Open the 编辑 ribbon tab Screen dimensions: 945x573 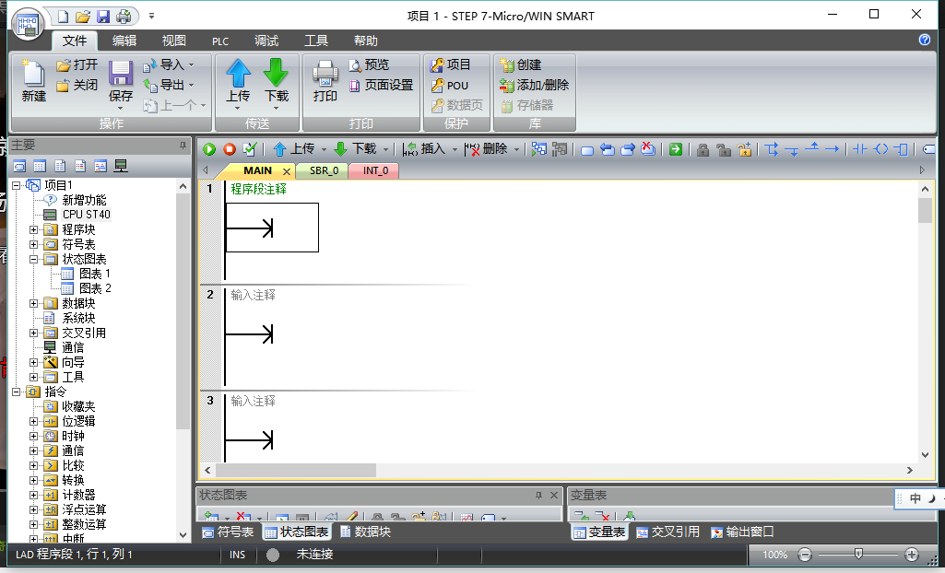pyautogui.click(x=124, y=41)
